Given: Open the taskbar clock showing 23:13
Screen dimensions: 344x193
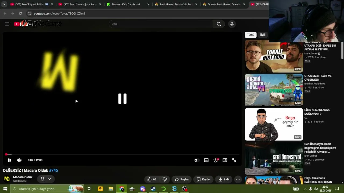Looking at the screenshot, I should (x=325, y=189).
